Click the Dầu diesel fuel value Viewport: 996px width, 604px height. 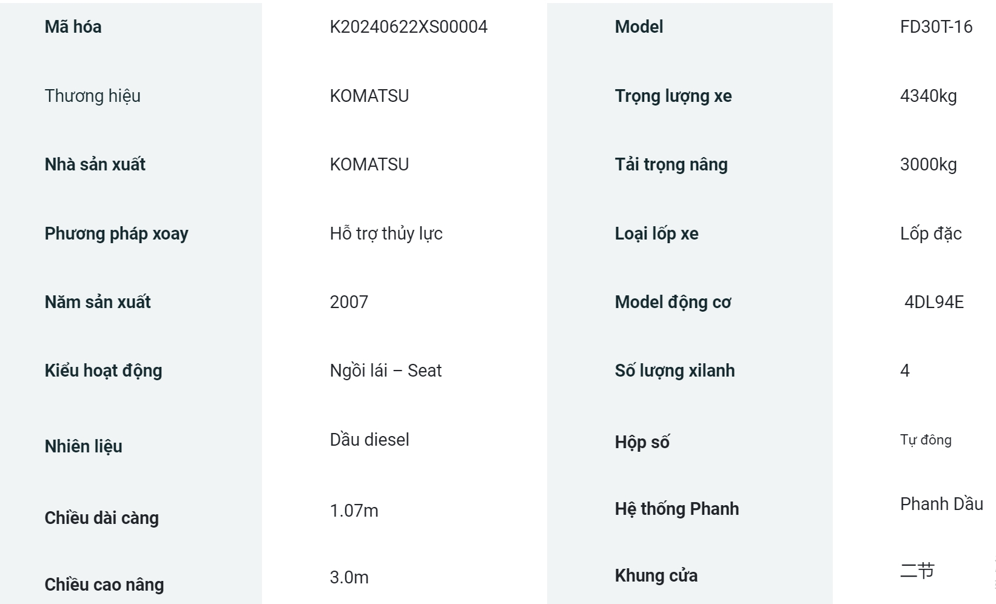click(369, 440)
